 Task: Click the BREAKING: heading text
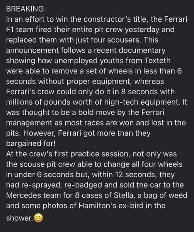(26, 9)
